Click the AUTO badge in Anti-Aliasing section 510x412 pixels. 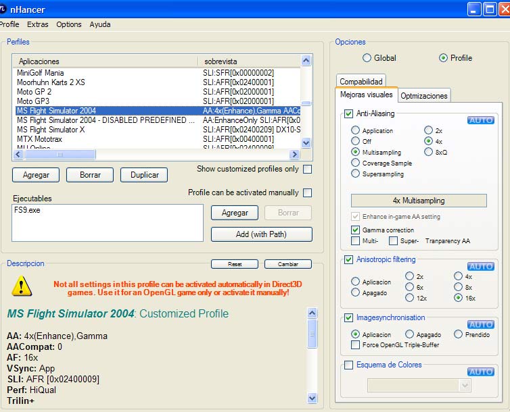[x=480, y=120]
